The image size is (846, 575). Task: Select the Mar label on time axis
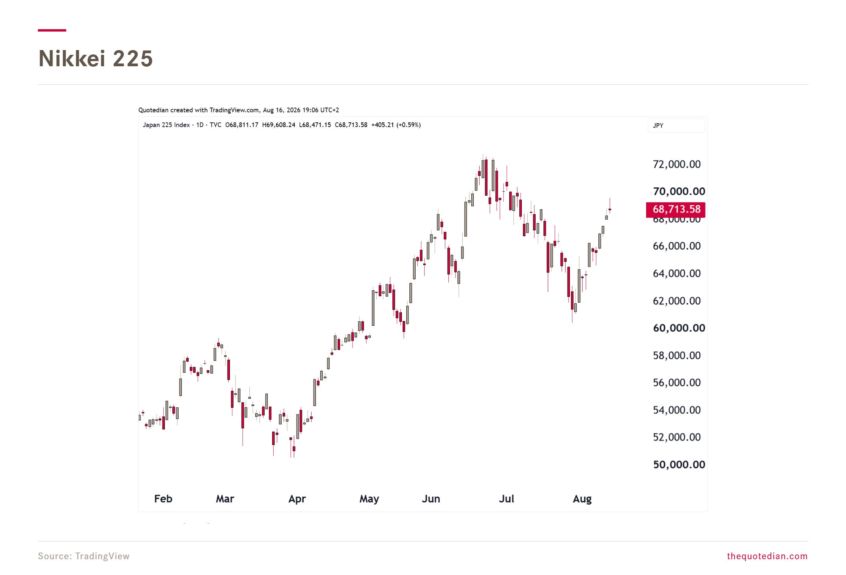click(x=225, y=499)
